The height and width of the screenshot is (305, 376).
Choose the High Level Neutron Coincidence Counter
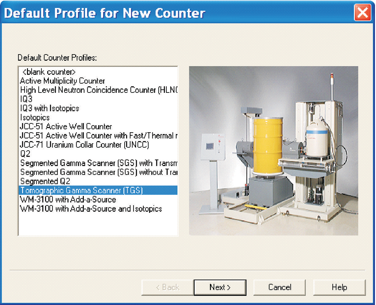tap(84, 90)
